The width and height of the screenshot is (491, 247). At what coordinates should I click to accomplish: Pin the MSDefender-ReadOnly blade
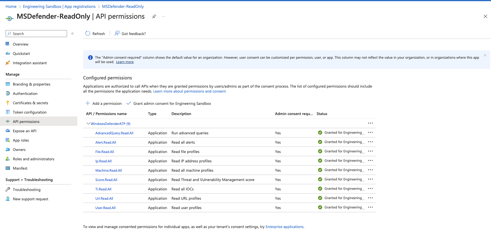tap(154, 17)
